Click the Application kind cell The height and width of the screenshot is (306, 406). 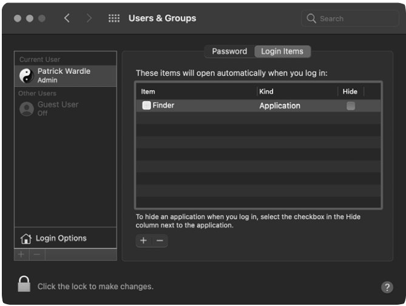point(280,105)
